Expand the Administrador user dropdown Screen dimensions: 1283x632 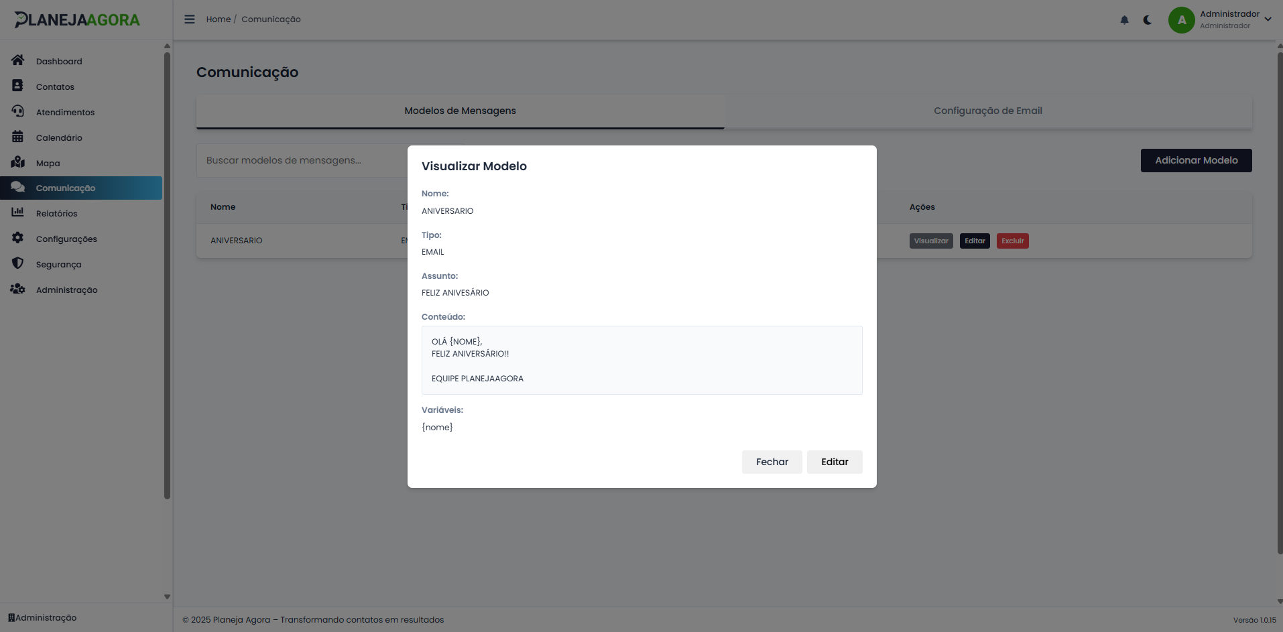[x=1268, y=19]
